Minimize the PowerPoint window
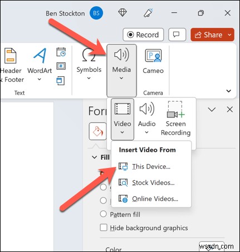This screenshot has width=240, height=252. pyautogui.click(x=174, y=13)
